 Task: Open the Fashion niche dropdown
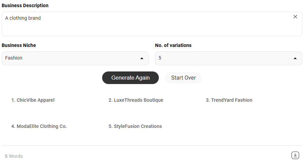pos(75,58)
